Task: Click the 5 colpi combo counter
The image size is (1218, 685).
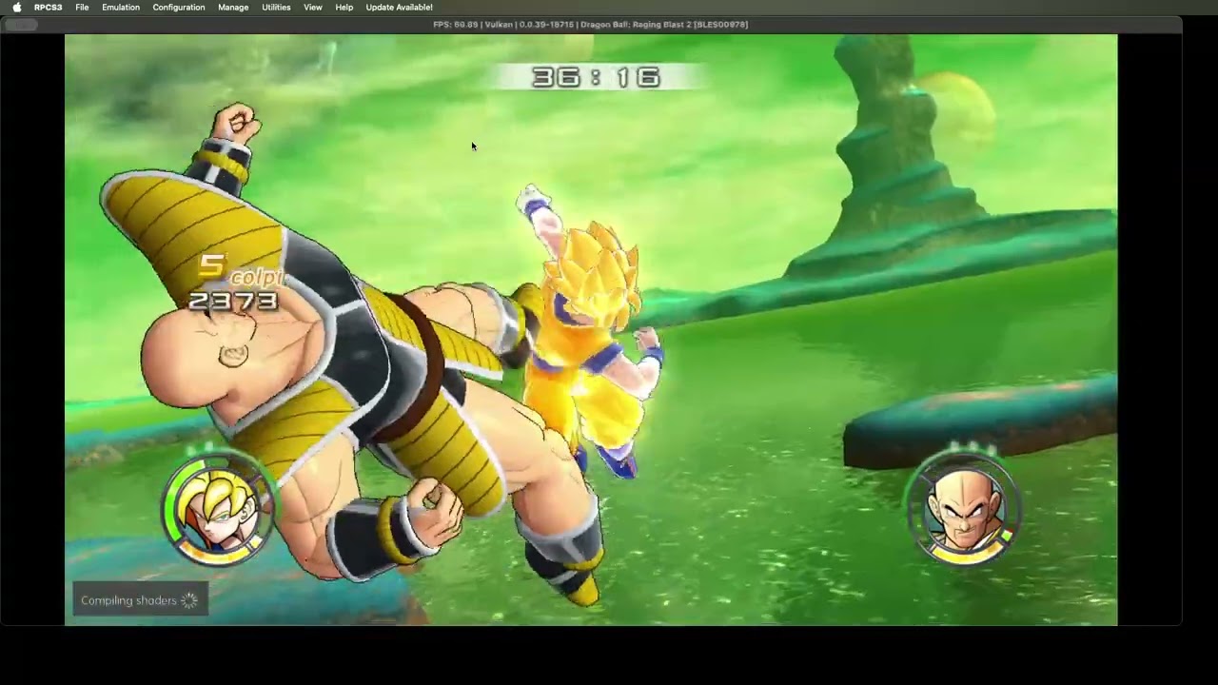Action: 241,269
